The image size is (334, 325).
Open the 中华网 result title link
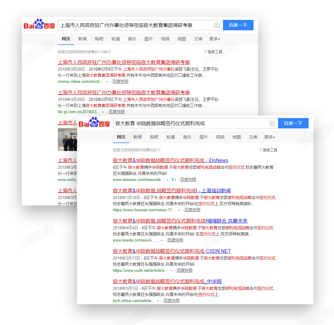point(167,281)
